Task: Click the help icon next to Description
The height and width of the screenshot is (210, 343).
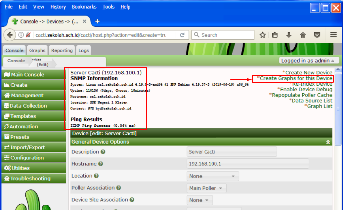Action: (103, 152)
